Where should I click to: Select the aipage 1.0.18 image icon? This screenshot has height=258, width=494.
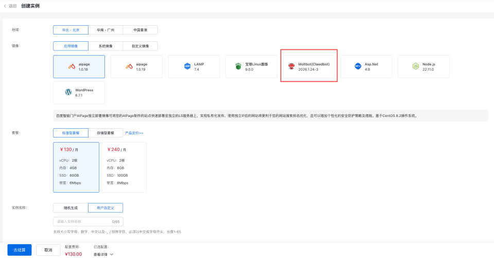tap(72, 66)
